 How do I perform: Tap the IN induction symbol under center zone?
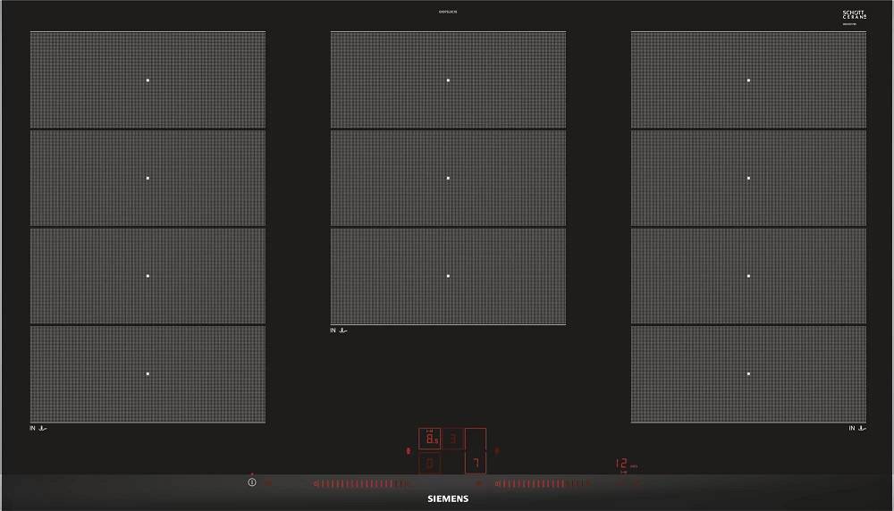pyautogui.click(x=338, y=330)
